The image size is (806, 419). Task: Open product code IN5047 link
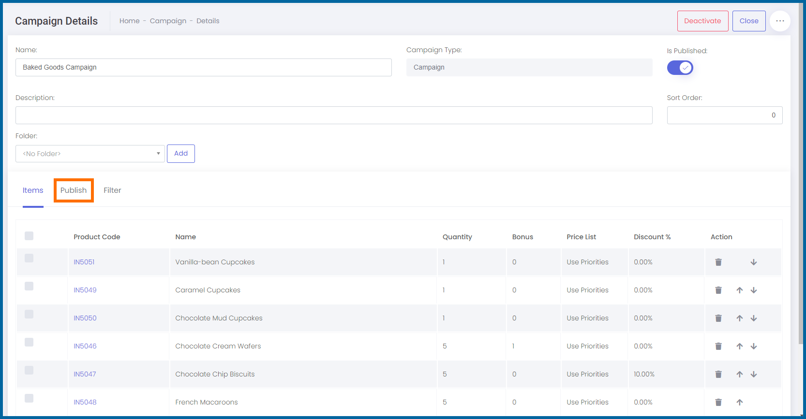[85, 374]
